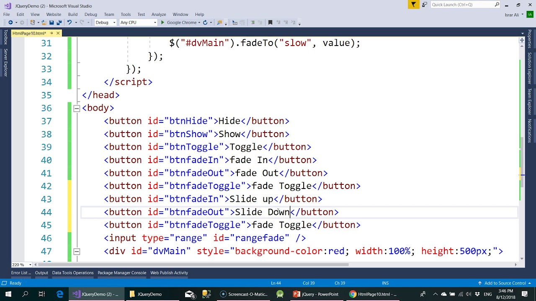Image resolution: width=536 pixels, height=301 pixels.
Task: Expand the Solution Explorer side tab
Action: coord(530,69)
